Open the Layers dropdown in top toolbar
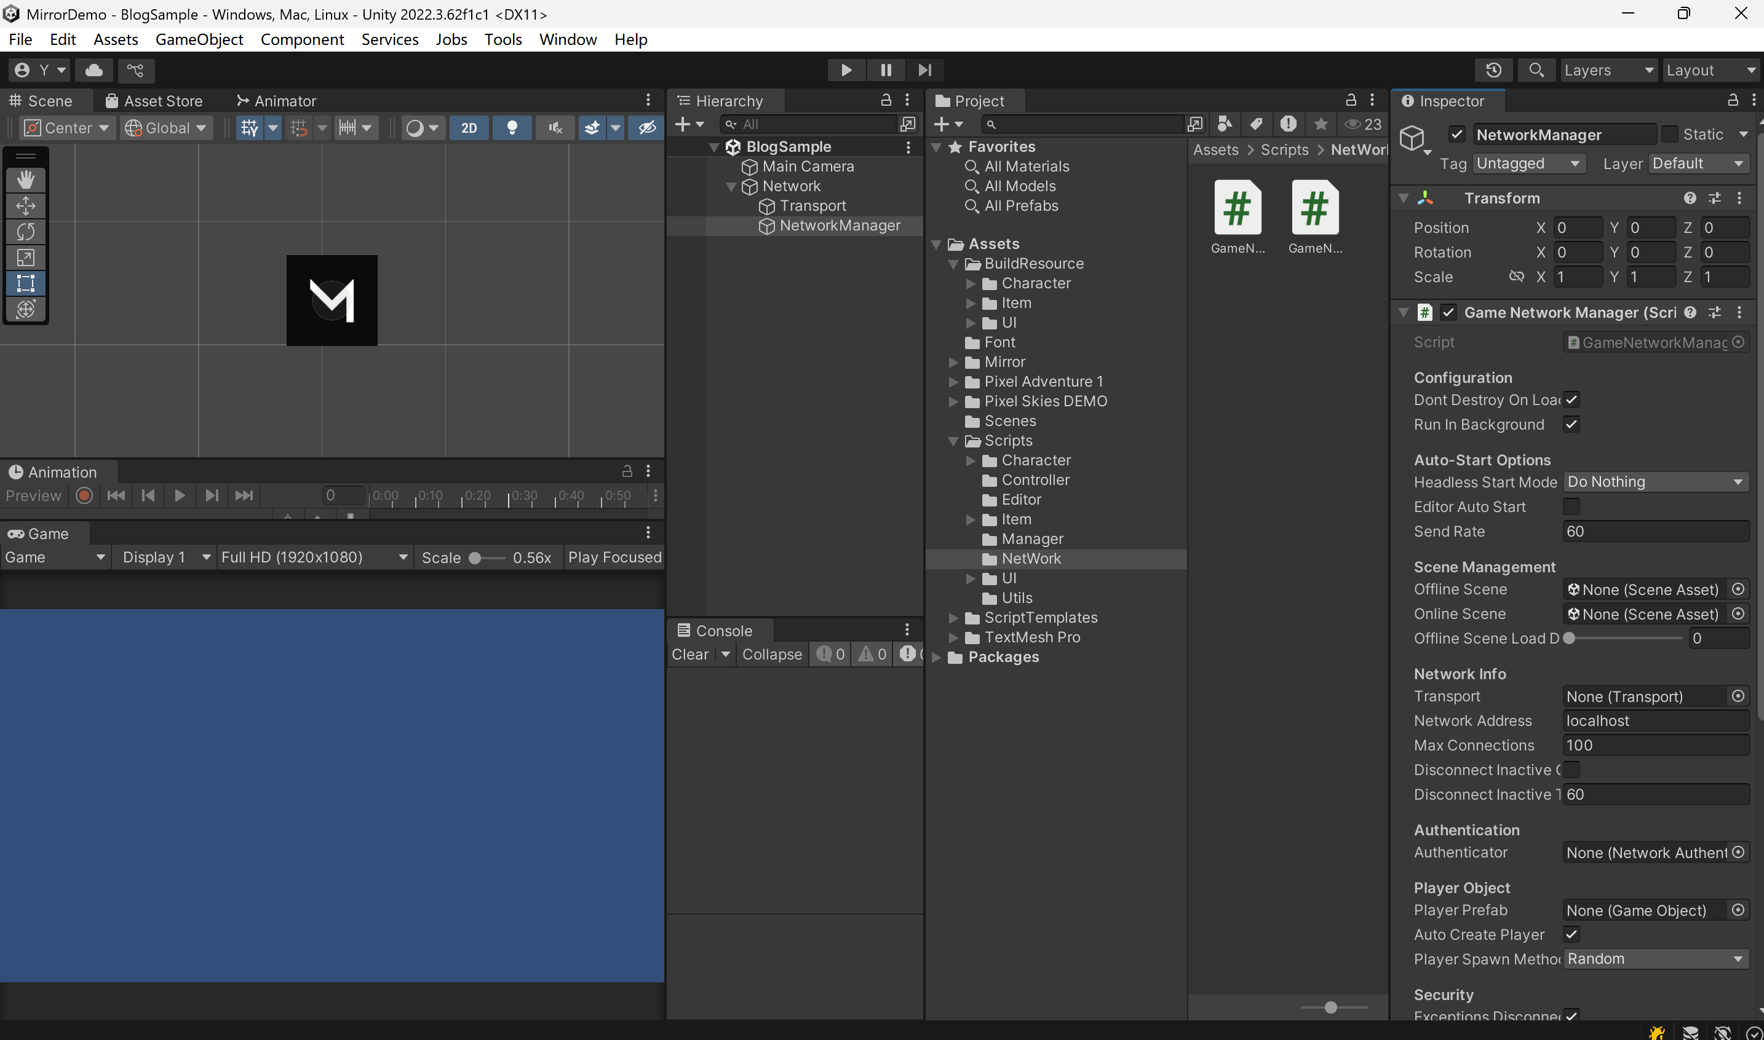The image size is (1764, 1040). pos(1608,70)
